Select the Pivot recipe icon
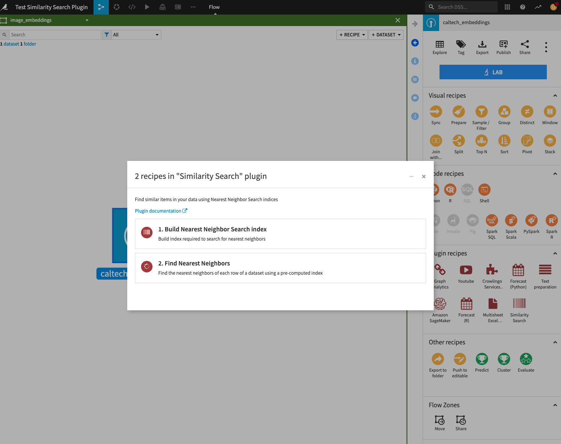This screenshot has width=561, height=444. (527, 141)
